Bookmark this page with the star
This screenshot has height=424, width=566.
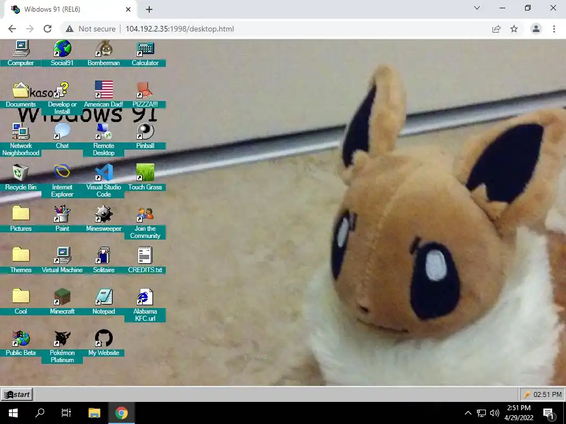coord(514,29)
